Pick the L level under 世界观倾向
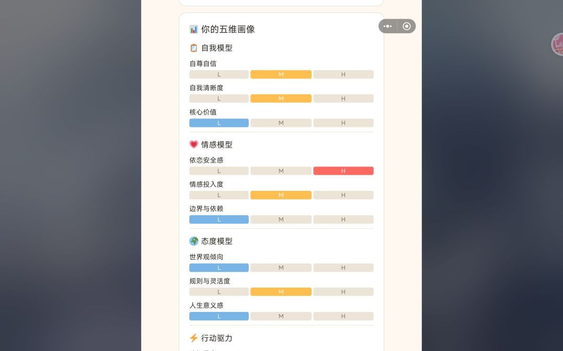Screen dimensions: 563x351 click(x=219, y=268)
